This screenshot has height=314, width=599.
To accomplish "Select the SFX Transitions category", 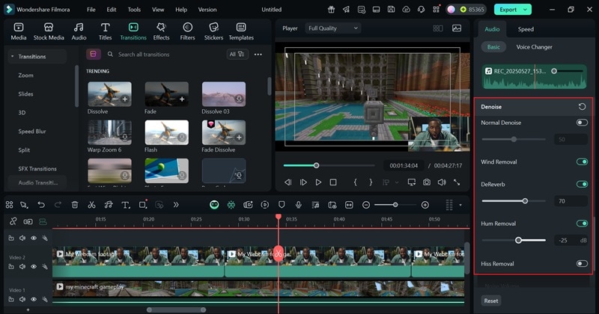I will click(x=37, y=169).
